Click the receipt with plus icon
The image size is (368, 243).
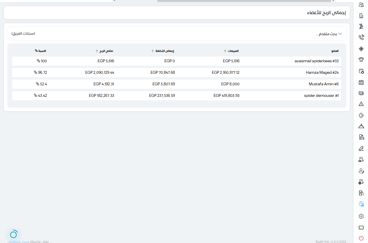pos(361,182)
